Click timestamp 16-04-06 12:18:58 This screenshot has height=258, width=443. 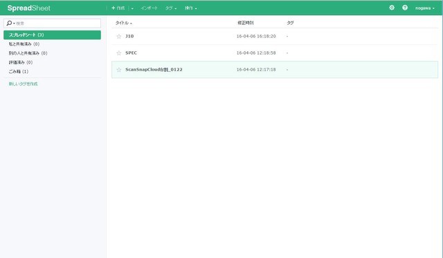(256, 53)
